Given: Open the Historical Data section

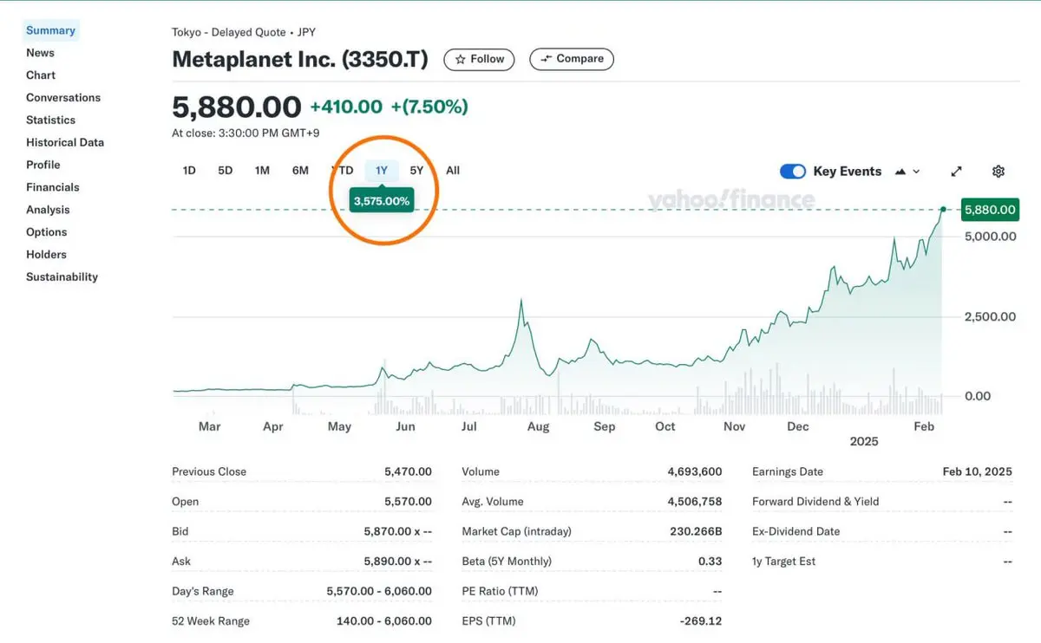Looking at the screenshot, I should 65,143.
